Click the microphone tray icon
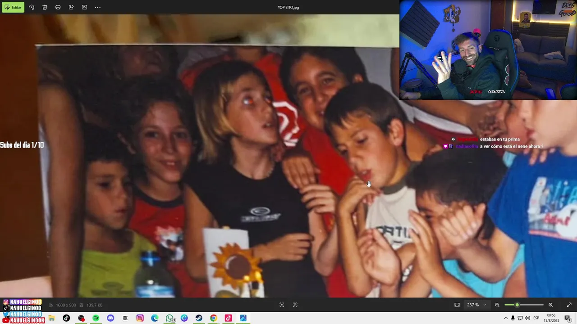The image size is (577, 324). [513, 318]
